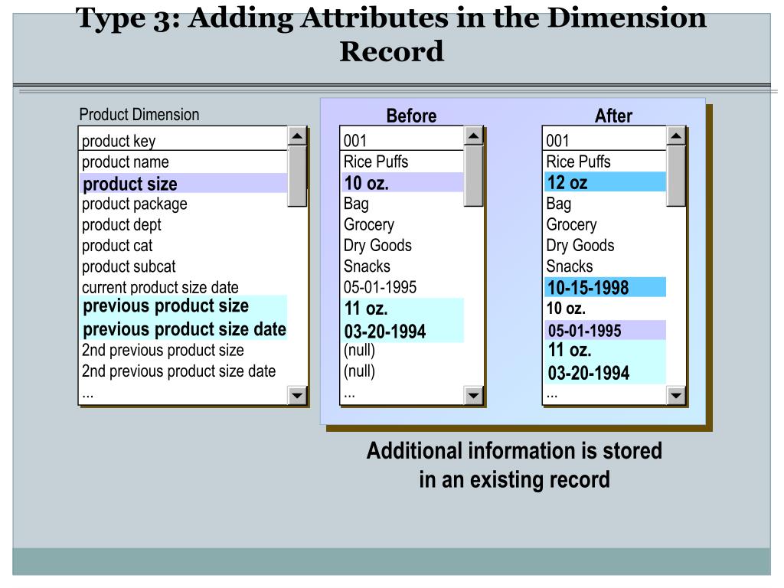Select 'product cat' row
Image resolution: width=784 pixels, height=588 pixels.
tap(117, 246)
